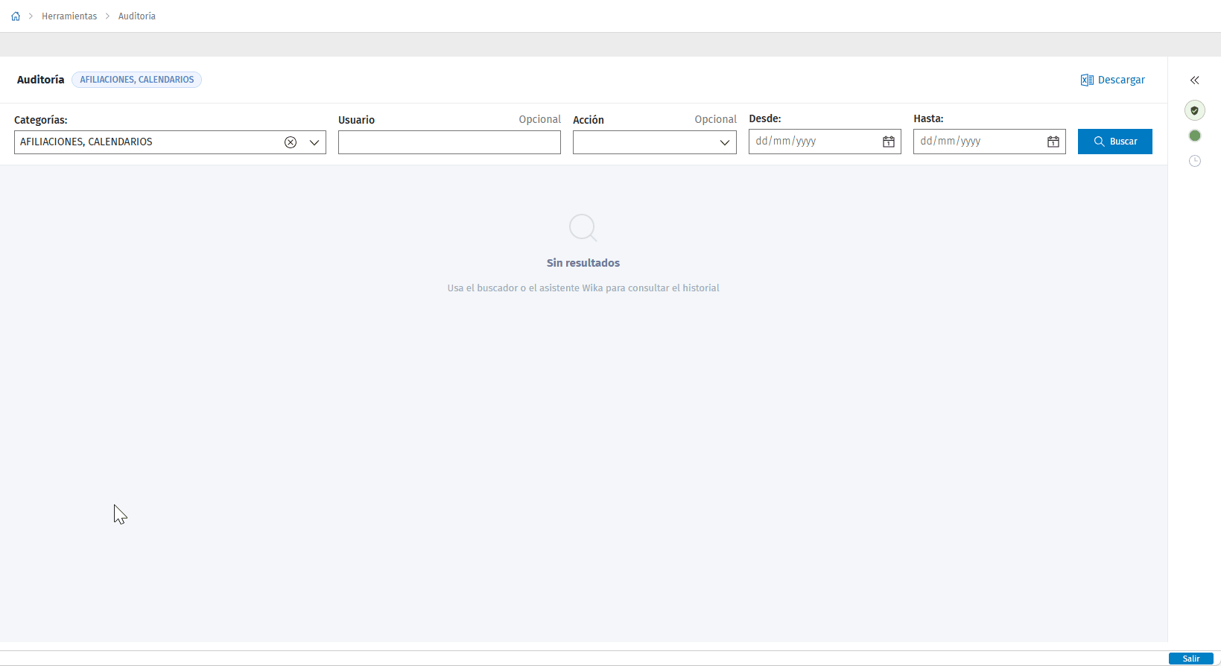Select the AFILIACIONES, CALENDARIOS filter tag
The height and width of the screenshot is (666, 1221).
(137, 80)
